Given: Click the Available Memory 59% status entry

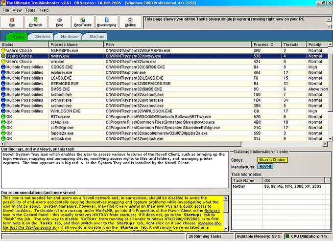Looking at the screenshot, I should pos(259,236).
